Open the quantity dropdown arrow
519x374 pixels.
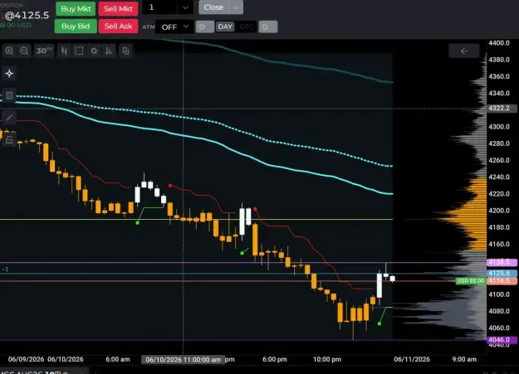coord(185,7)
